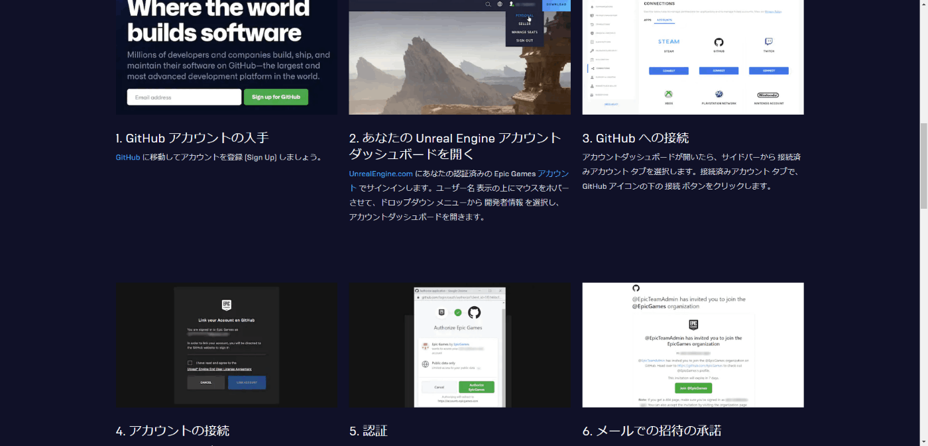Click the green 'Authorize EpicGames' button
Image resolution: width=928 pixels, height=446 pixels.
(x=477, y=387)
